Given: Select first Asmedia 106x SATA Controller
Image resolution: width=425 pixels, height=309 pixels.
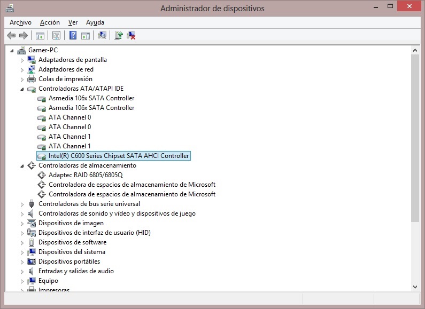Looking at the screenshot, I should click(91, 98).
